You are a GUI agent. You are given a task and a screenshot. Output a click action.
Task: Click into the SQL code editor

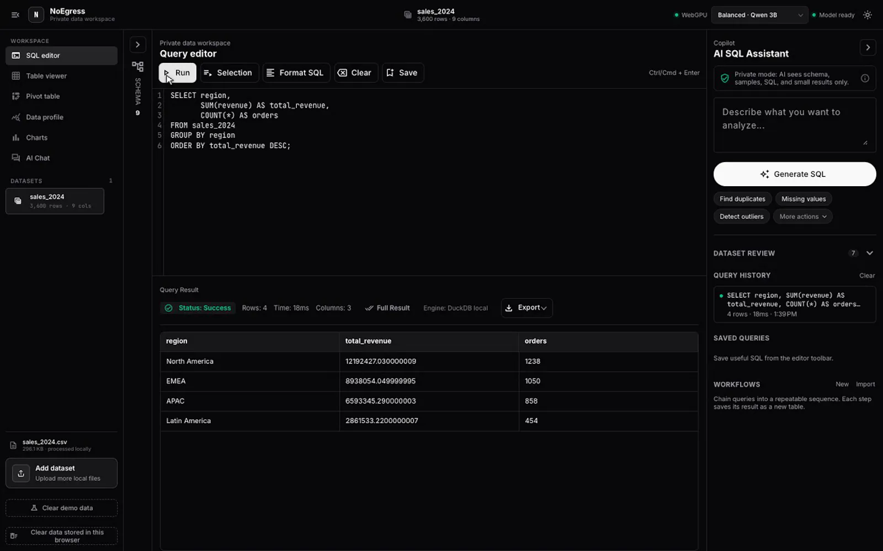430,182
